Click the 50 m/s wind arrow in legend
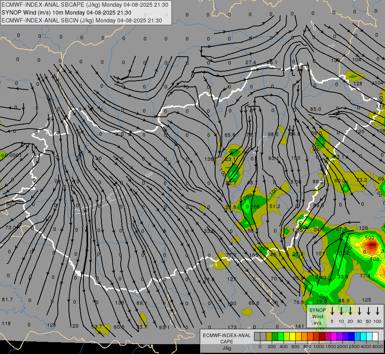385x354 pixels. (368, 311)
